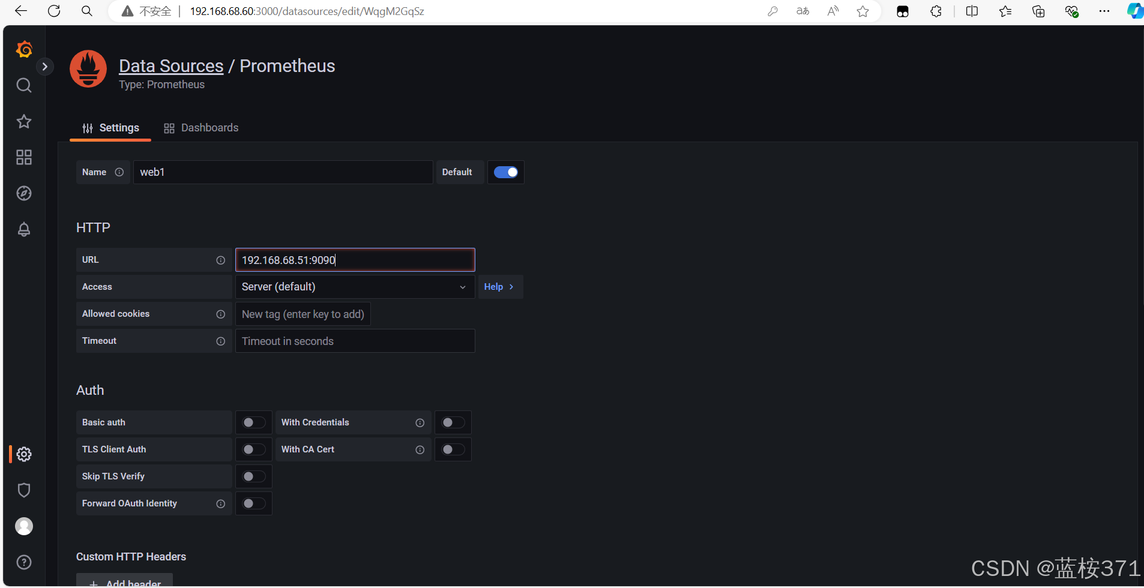1144x588 pixels.
Task: Click info icon beside URL label
Action: point(221,260)
